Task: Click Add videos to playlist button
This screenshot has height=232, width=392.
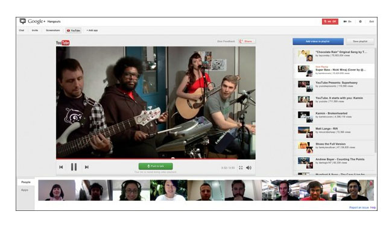Action: (x=318, y=42)
